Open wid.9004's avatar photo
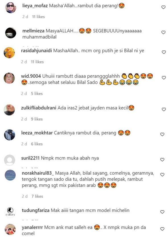Image resolution: width=168 pixels, height=241 pixels. click(9, 78)
